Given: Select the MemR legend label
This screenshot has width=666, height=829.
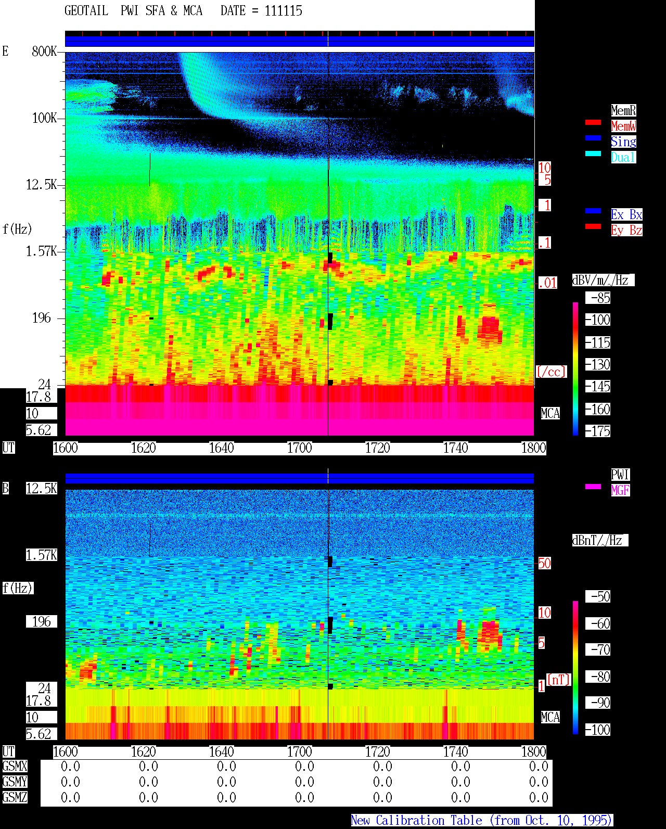Looking at the screenshot, I should [x=623, y=110].
